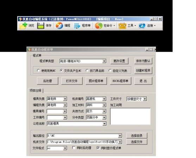Image resolution: width=196 pixels, height=158 pixels.
Task: Expand the 机床编号 dropdown
Action: [x=104, y=99]
